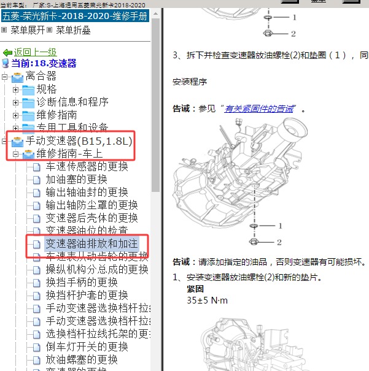This screenshot has height=371, width=369.
Task: Open 换挡杆护套的更换 page
Action: [87, 295]
